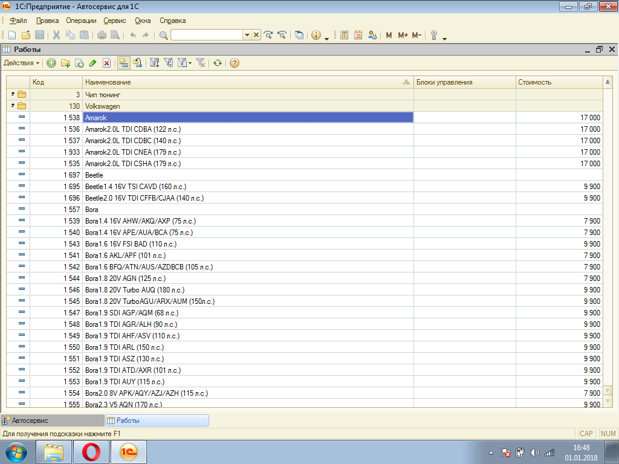Click the yellow info help icon in main toolbar
This screenshot has width=619, height=464.
pyautogui.click(x=316, y=35)
